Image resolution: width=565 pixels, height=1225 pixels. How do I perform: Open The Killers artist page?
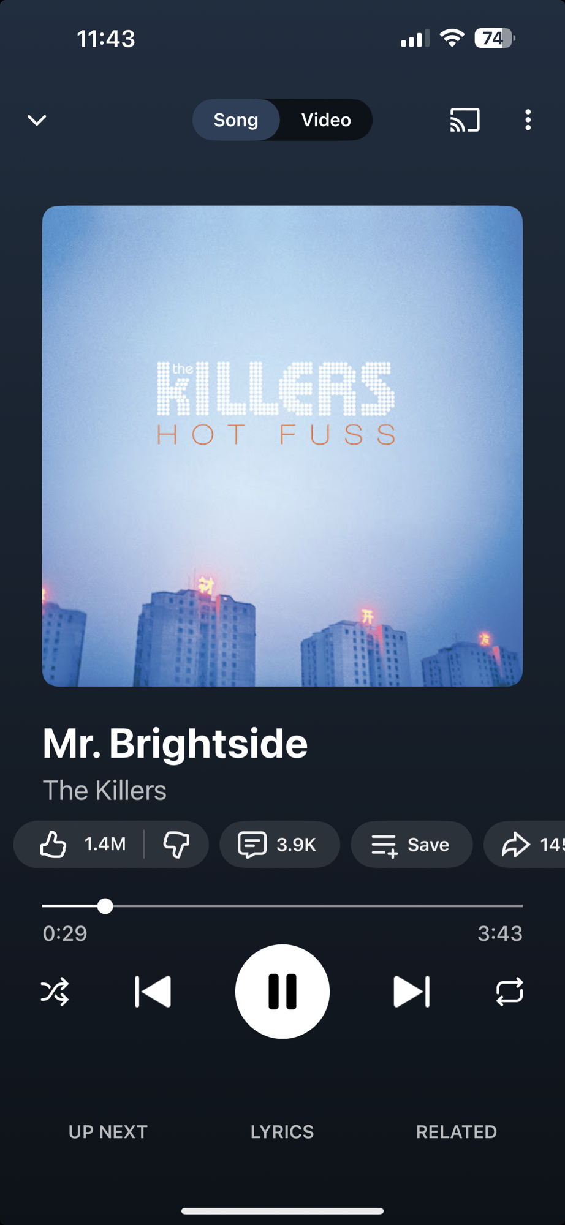105,790
